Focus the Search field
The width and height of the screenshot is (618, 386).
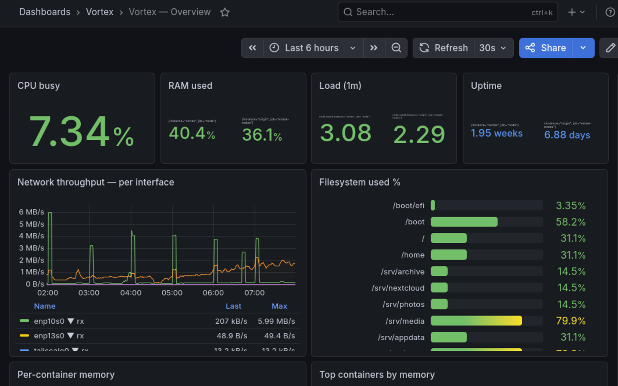coord(448,12)
